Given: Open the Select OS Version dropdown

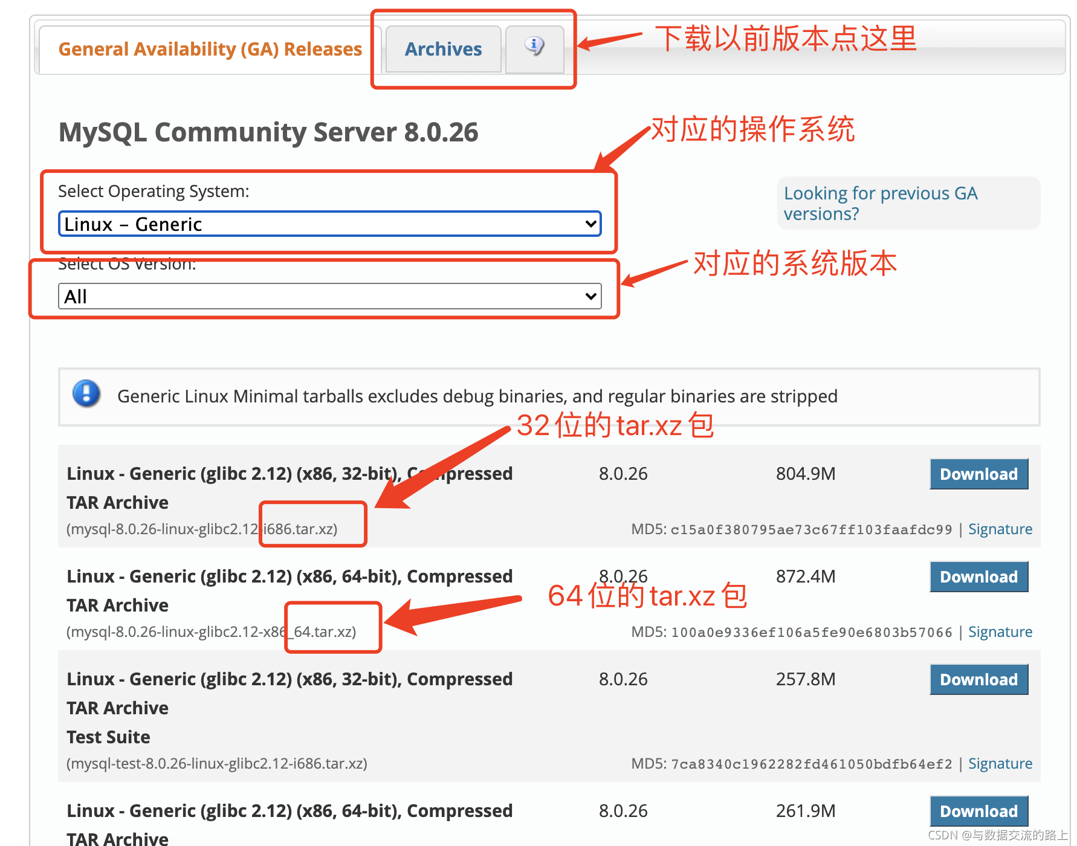Looking at the screenshot, I should tap(329, 296).
